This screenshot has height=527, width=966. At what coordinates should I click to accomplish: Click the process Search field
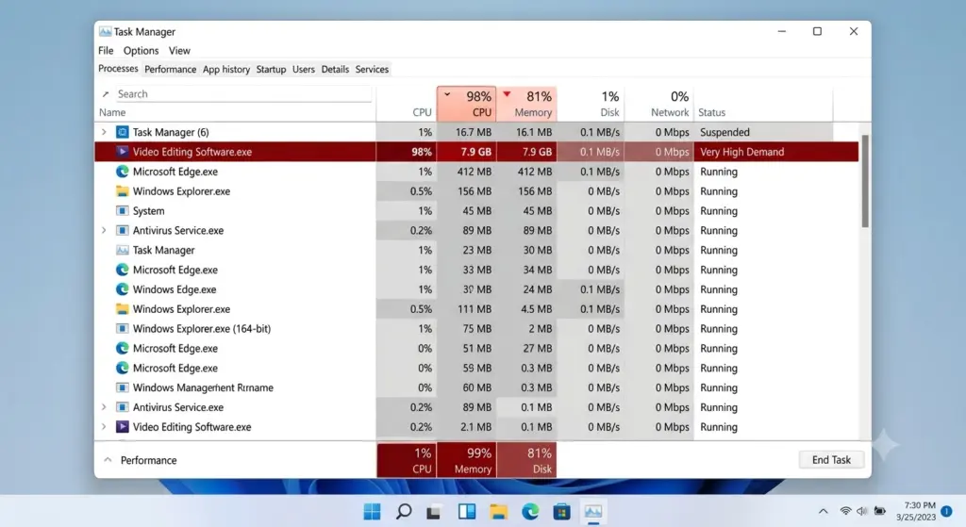pos(243,93)
